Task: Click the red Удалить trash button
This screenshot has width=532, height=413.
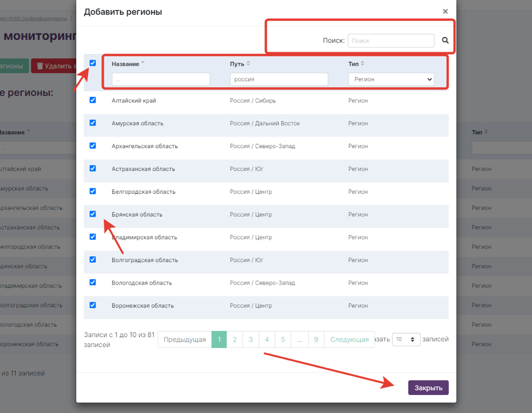Action: coord(54,66)
